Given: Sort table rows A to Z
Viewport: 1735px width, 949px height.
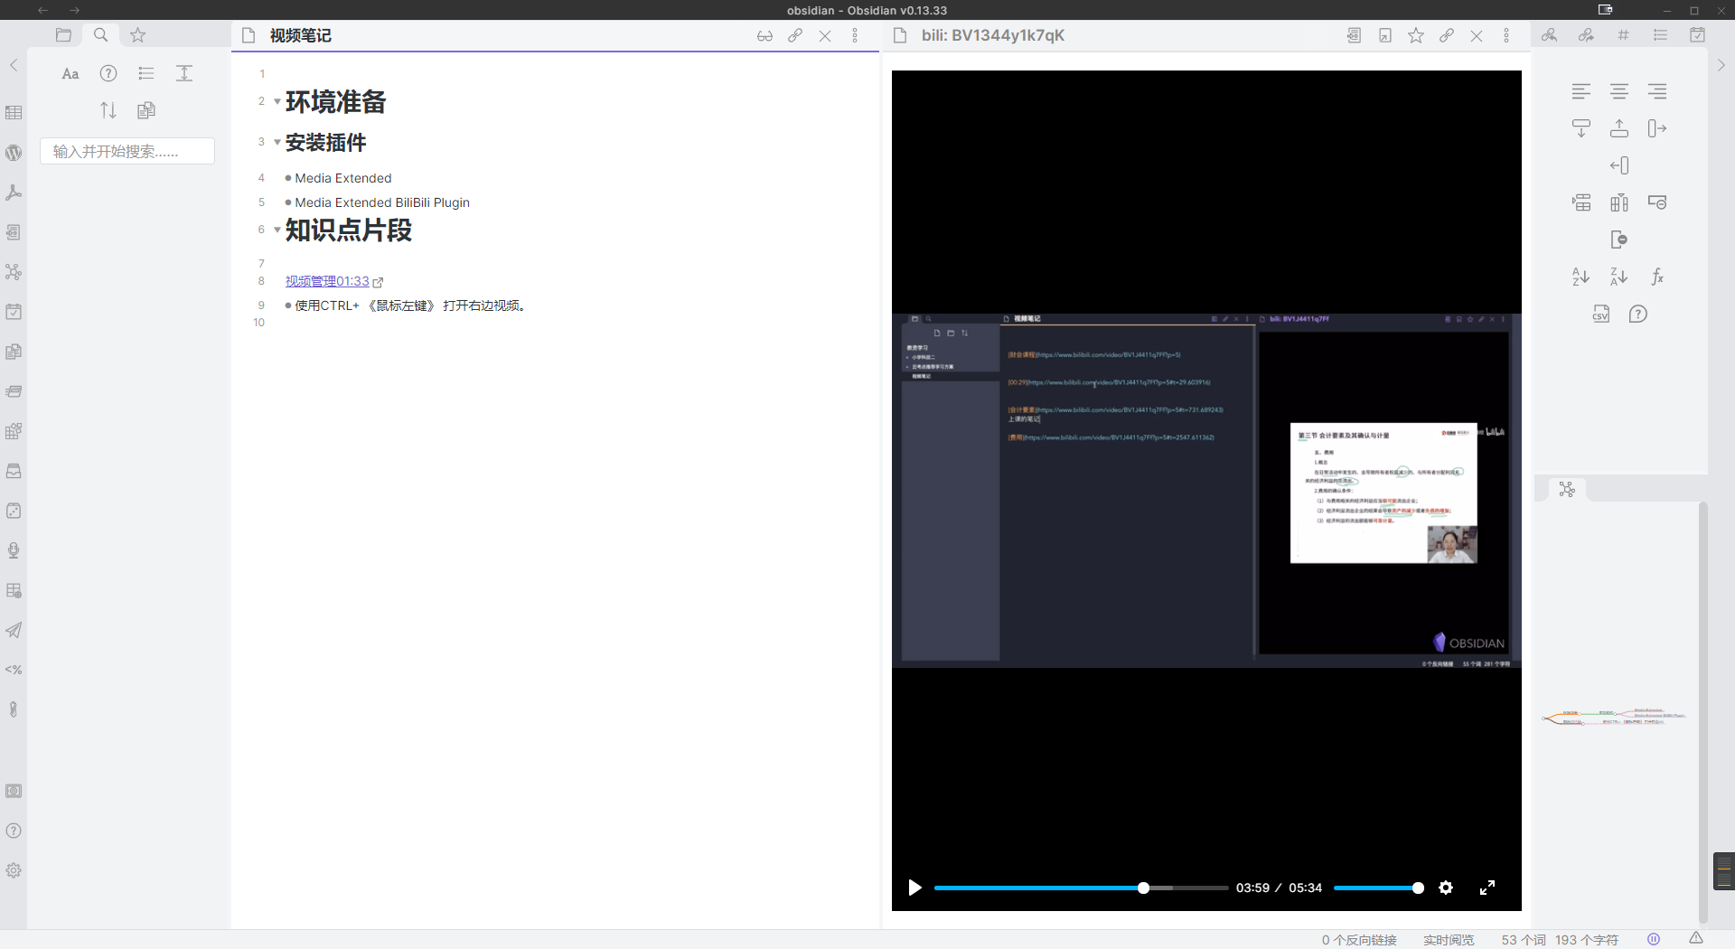Looking at the screenshot, I should tap(1581, 277).
